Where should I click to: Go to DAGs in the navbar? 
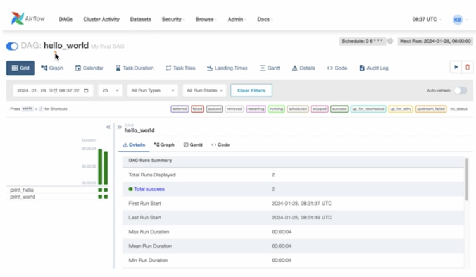coord(66,19)
